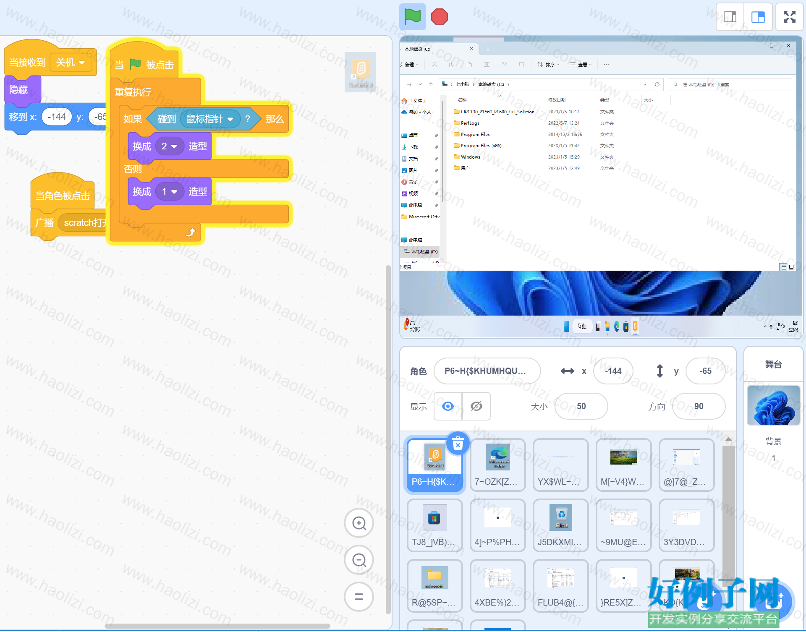This screenshot has height=632, width=806.
Task: Open costume 2 dropdown in 换成 block
Action: 170,146
